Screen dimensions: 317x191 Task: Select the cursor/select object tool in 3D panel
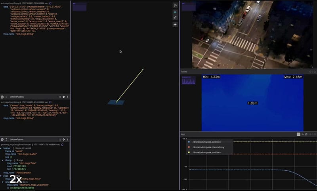tap(175, 6)
